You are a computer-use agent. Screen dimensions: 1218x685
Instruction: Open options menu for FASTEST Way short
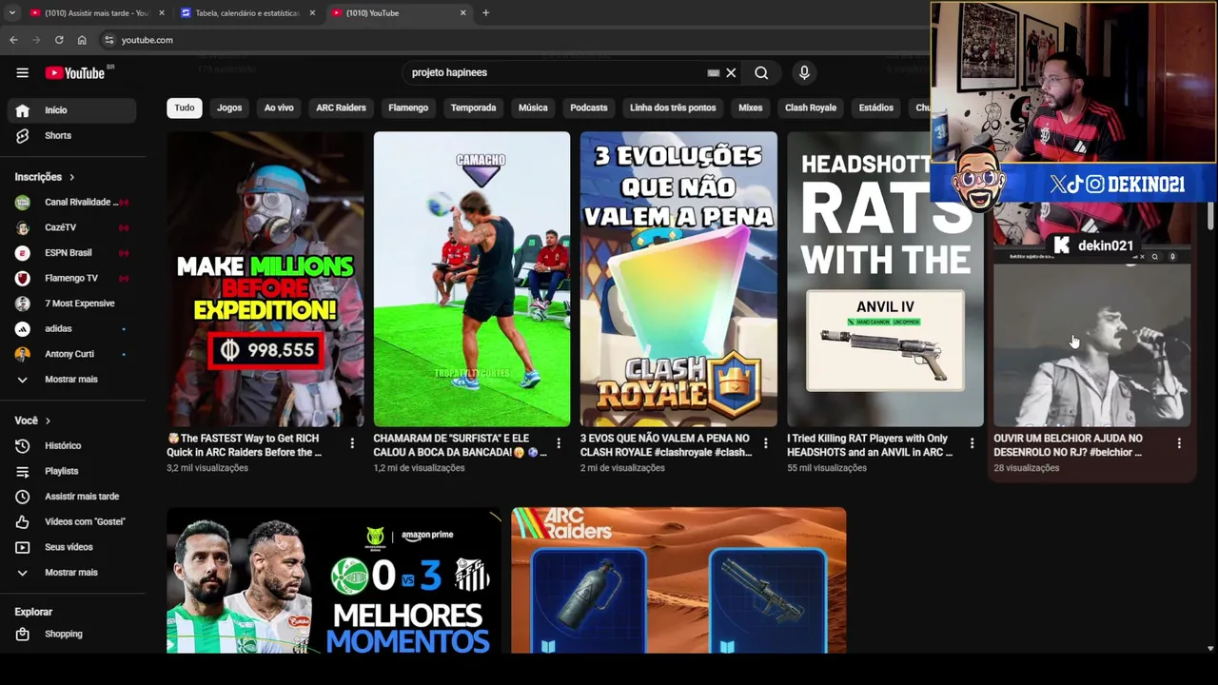pos(352,443)
